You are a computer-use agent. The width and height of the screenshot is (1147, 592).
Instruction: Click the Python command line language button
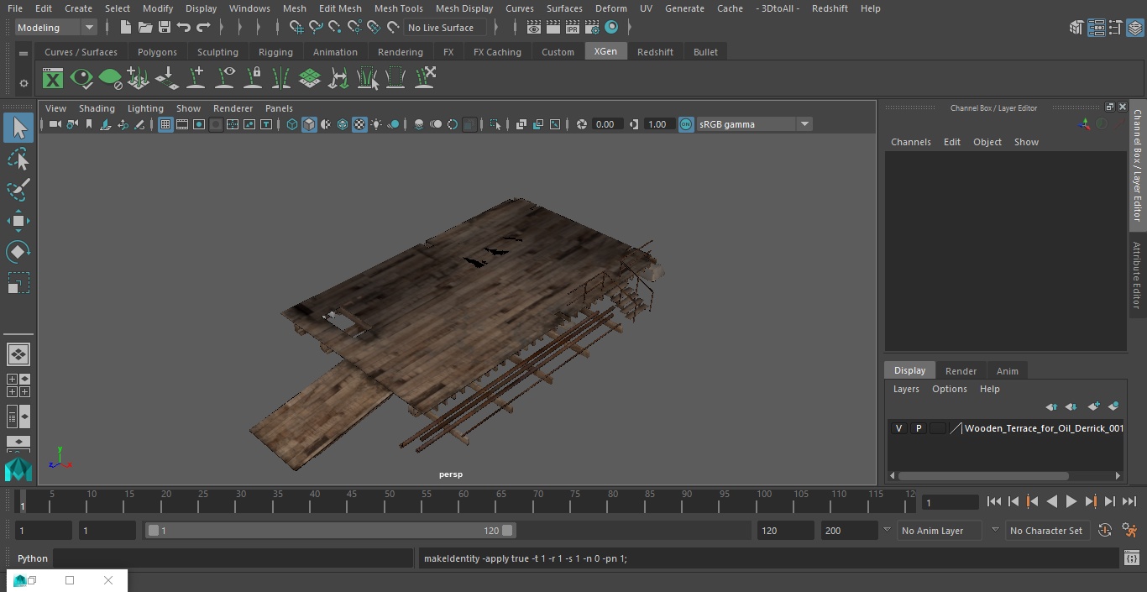(x=33, y=558)
